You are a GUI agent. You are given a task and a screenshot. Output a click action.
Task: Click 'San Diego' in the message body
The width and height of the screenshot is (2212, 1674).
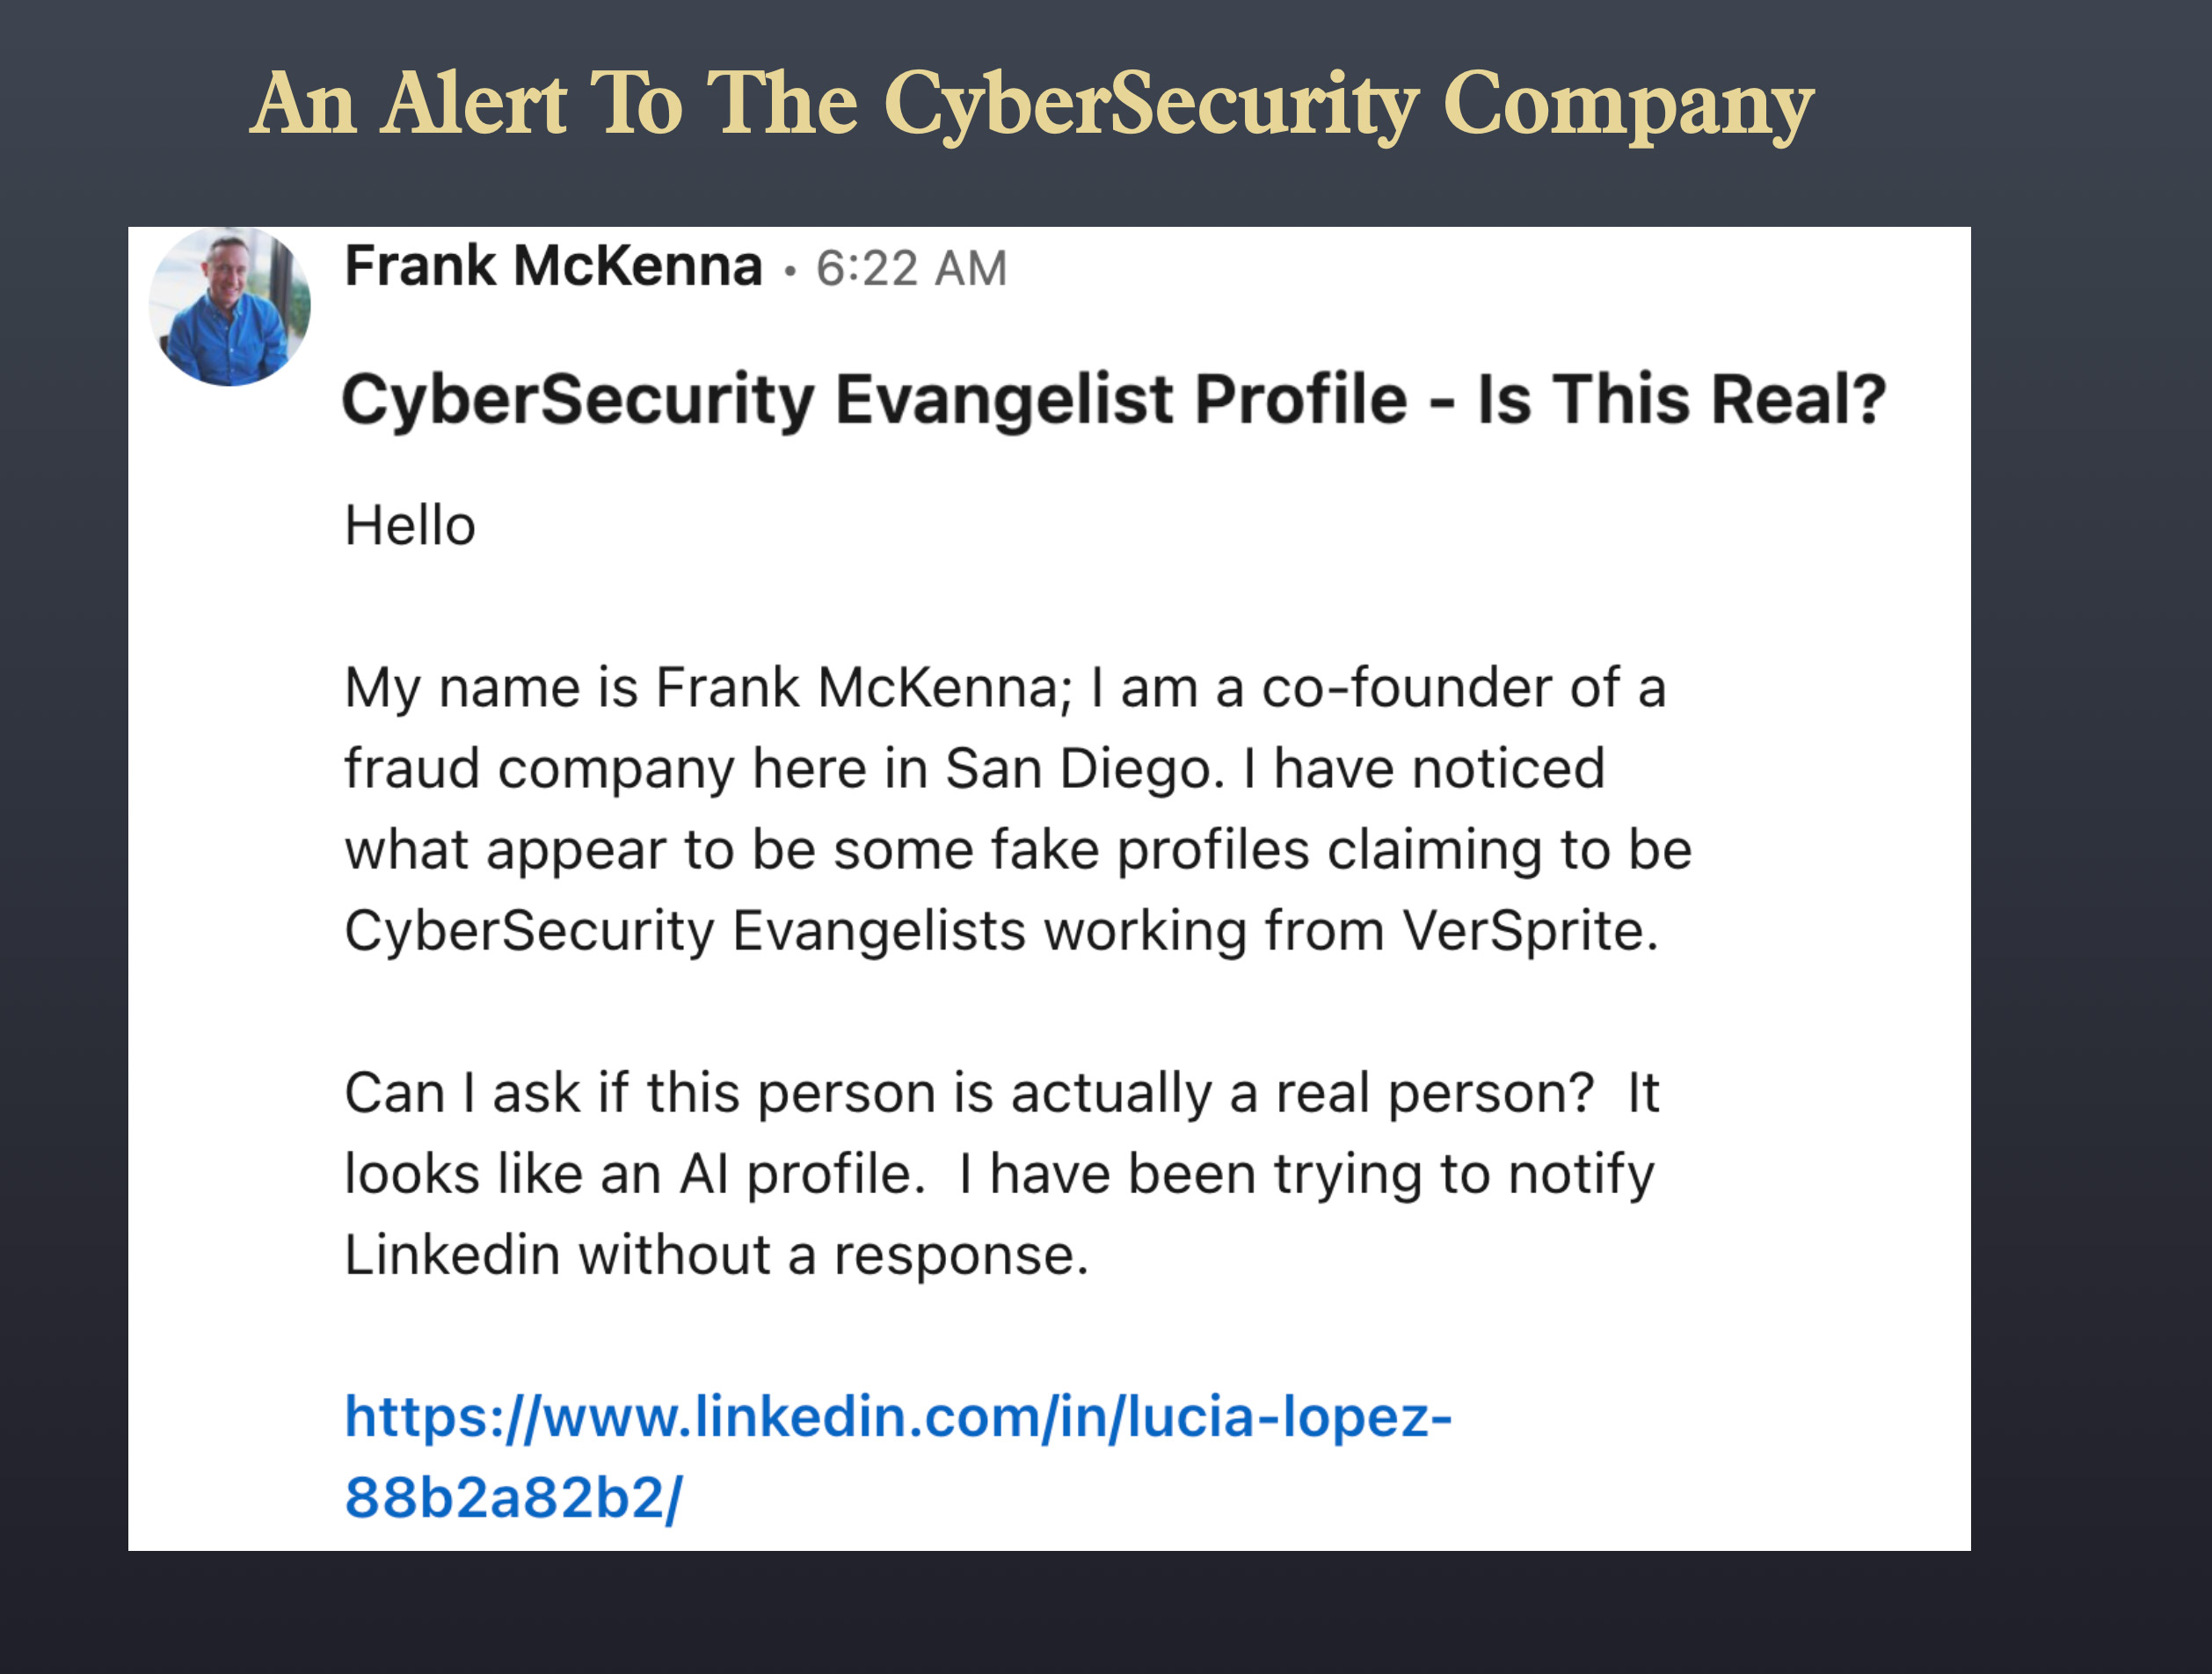[x=1083, y=769]
